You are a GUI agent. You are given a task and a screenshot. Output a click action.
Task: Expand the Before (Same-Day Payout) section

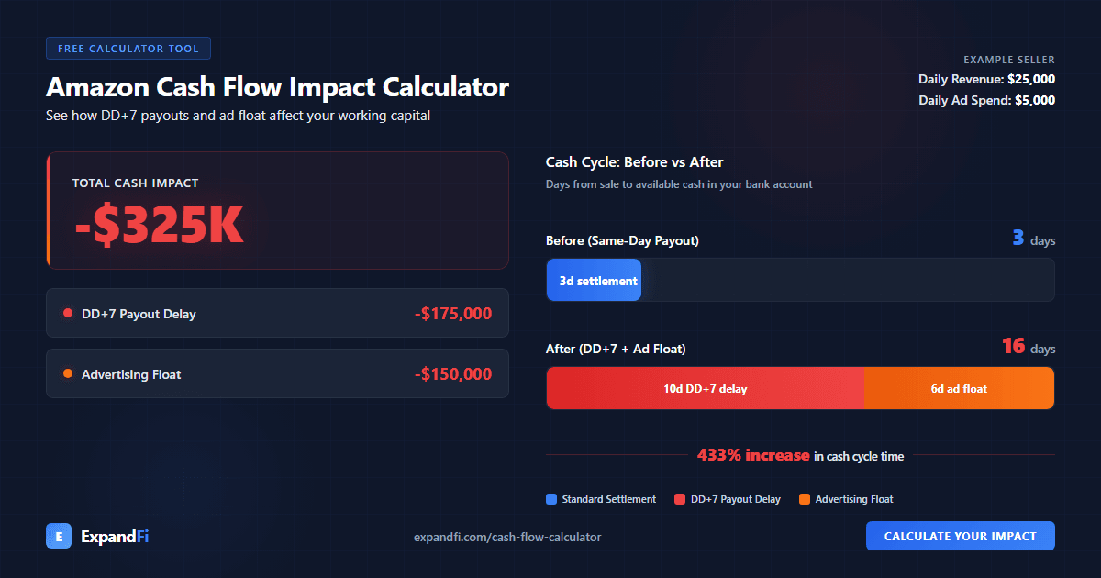(623, 239)
